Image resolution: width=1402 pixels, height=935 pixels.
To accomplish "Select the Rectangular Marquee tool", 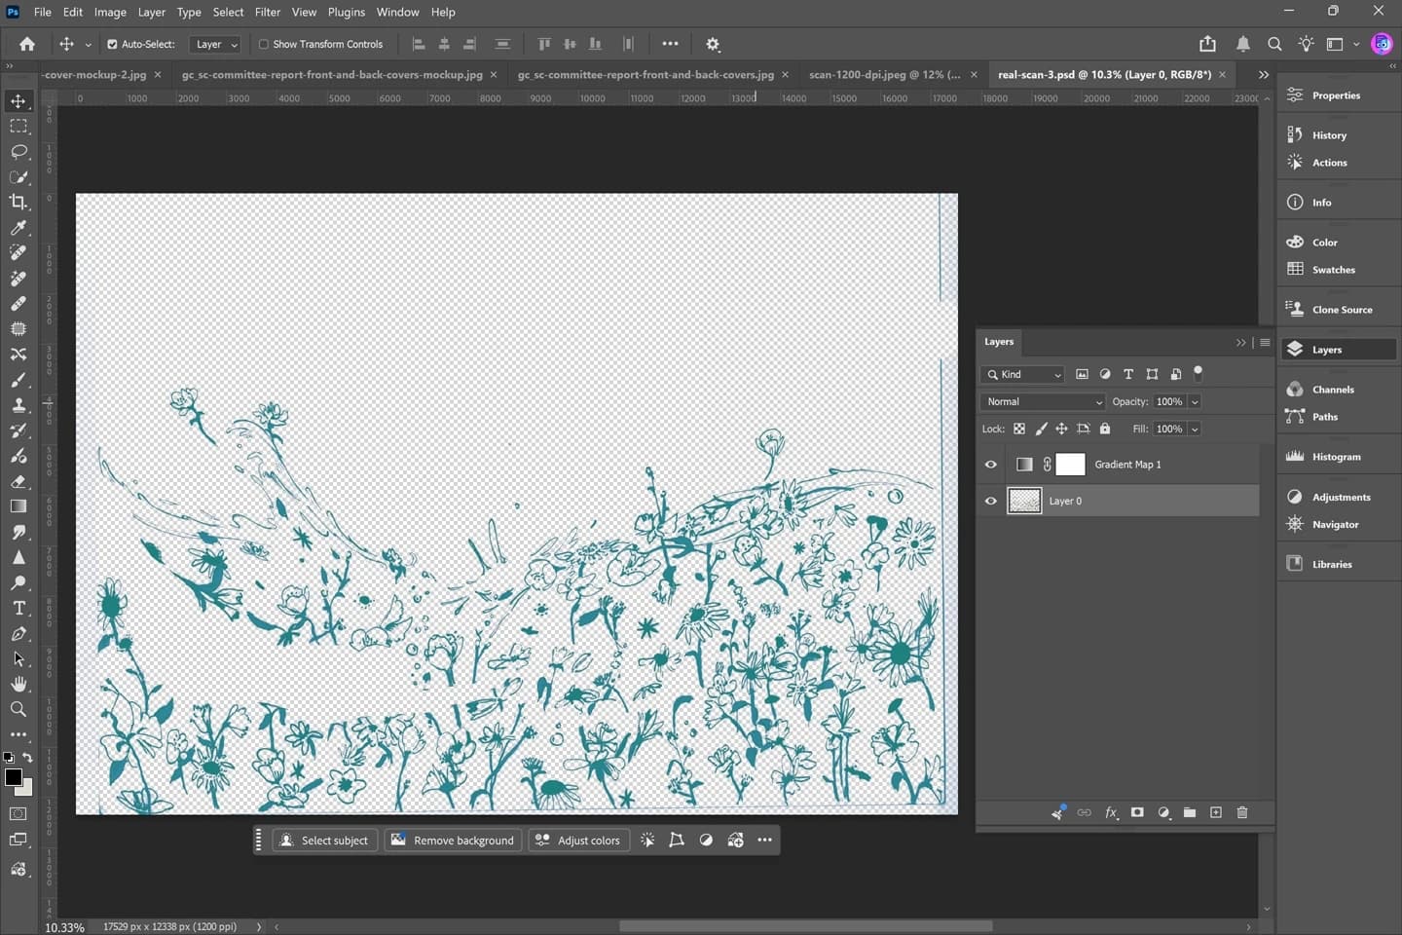I will click(18, 127).
